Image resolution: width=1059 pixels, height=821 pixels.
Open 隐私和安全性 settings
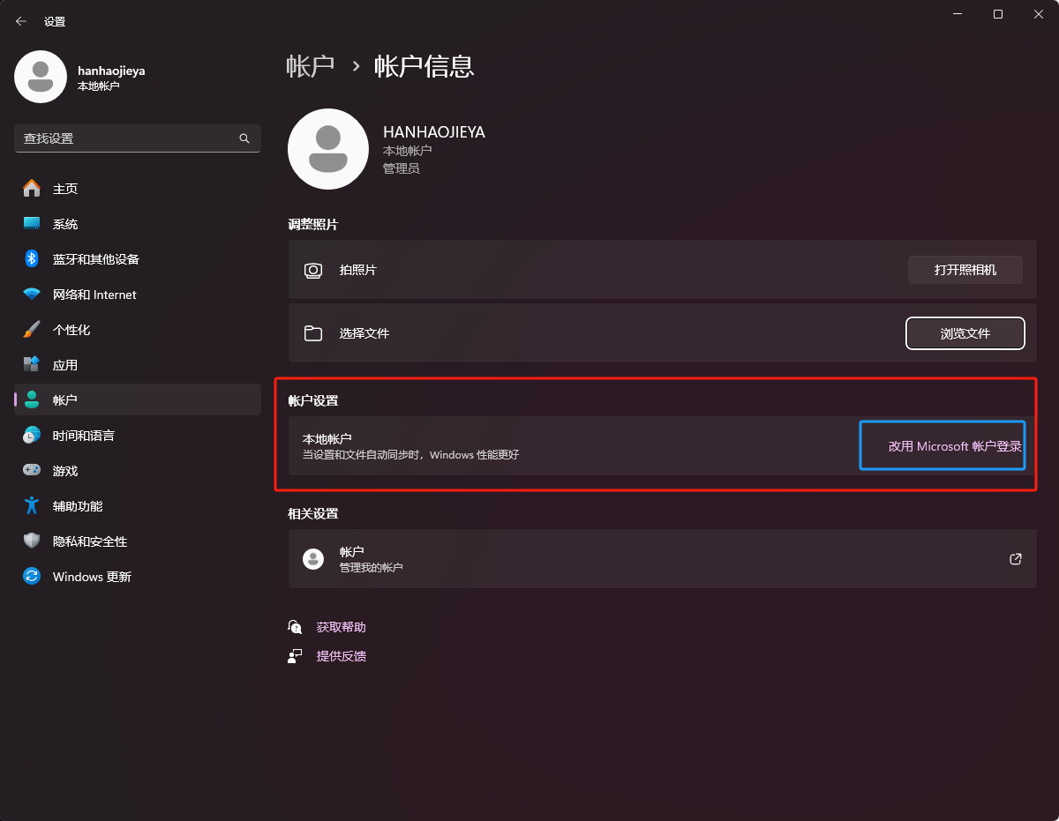[138, 541]
